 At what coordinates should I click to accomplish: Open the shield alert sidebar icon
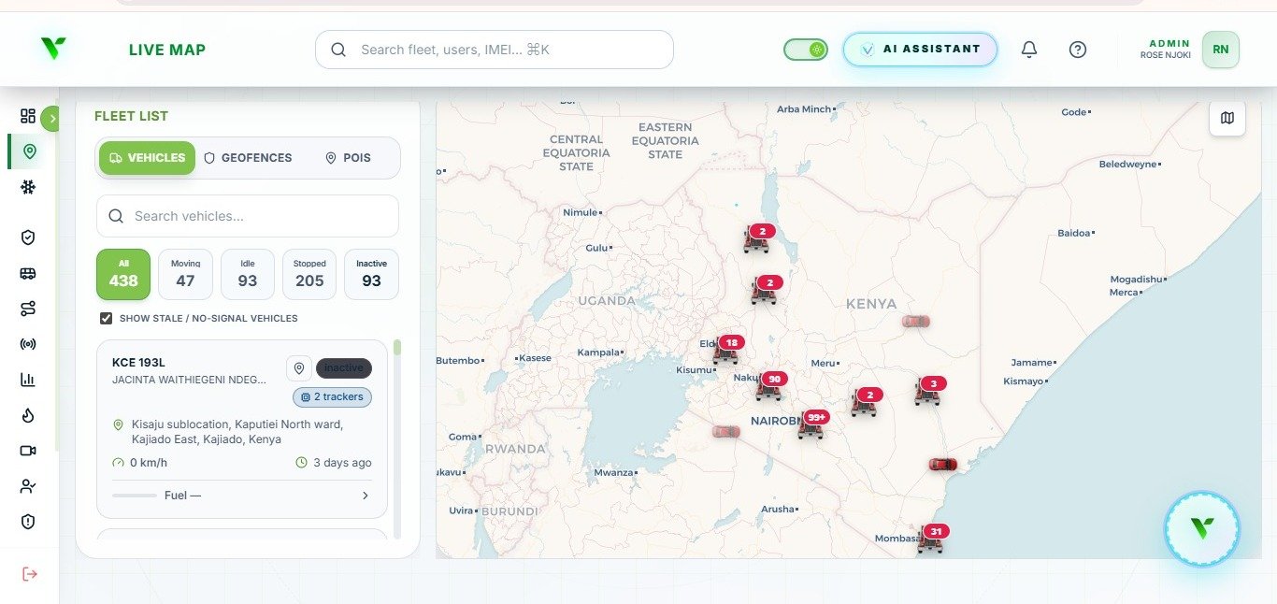pyautogui.click(x=28, y=522)
